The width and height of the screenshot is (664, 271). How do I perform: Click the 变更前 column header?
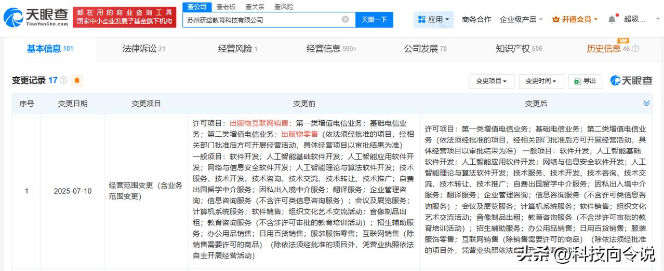pos(304,104)
